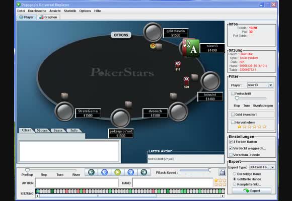
Task: Click inissint's avatar circle
Action: coord(210,81)
